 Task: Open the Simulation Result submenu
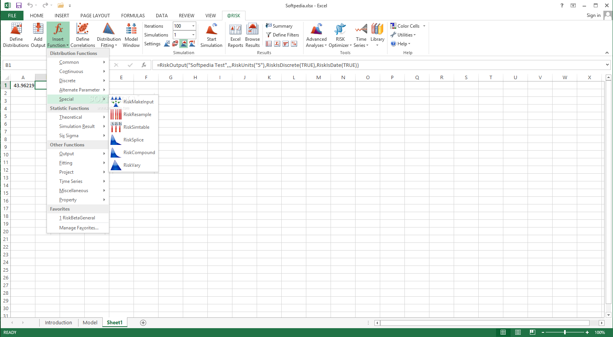coord(78,126)
